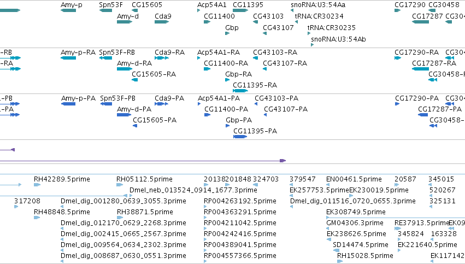Screen dimensions: 465x264
Task: Select the GM04306.3prime label
Action: point(355,223)
